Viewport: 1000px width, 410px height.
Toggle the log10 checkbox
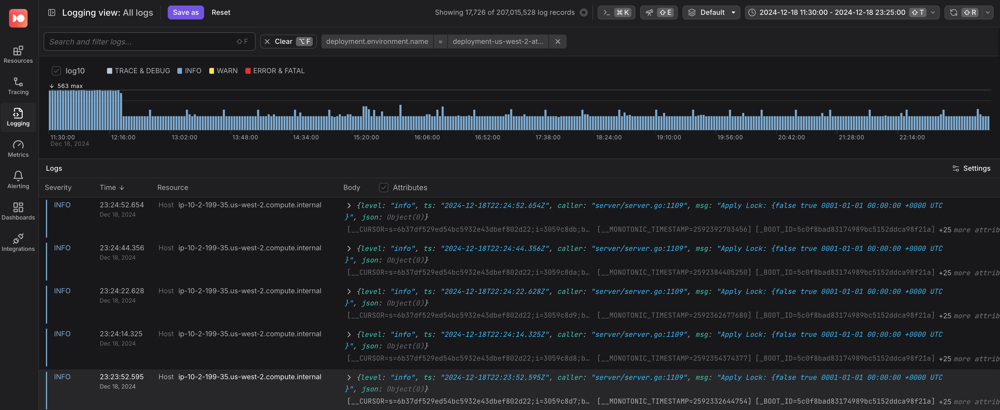56,71
